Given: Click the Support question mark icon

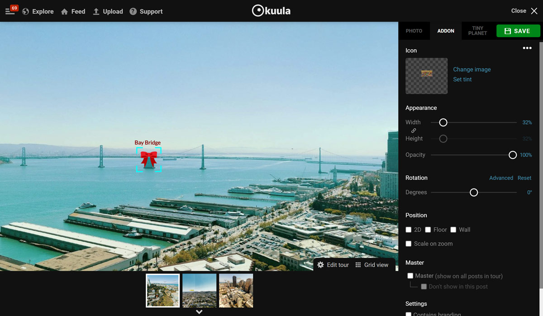Looking at the screenshot, I should coord(133,12).
